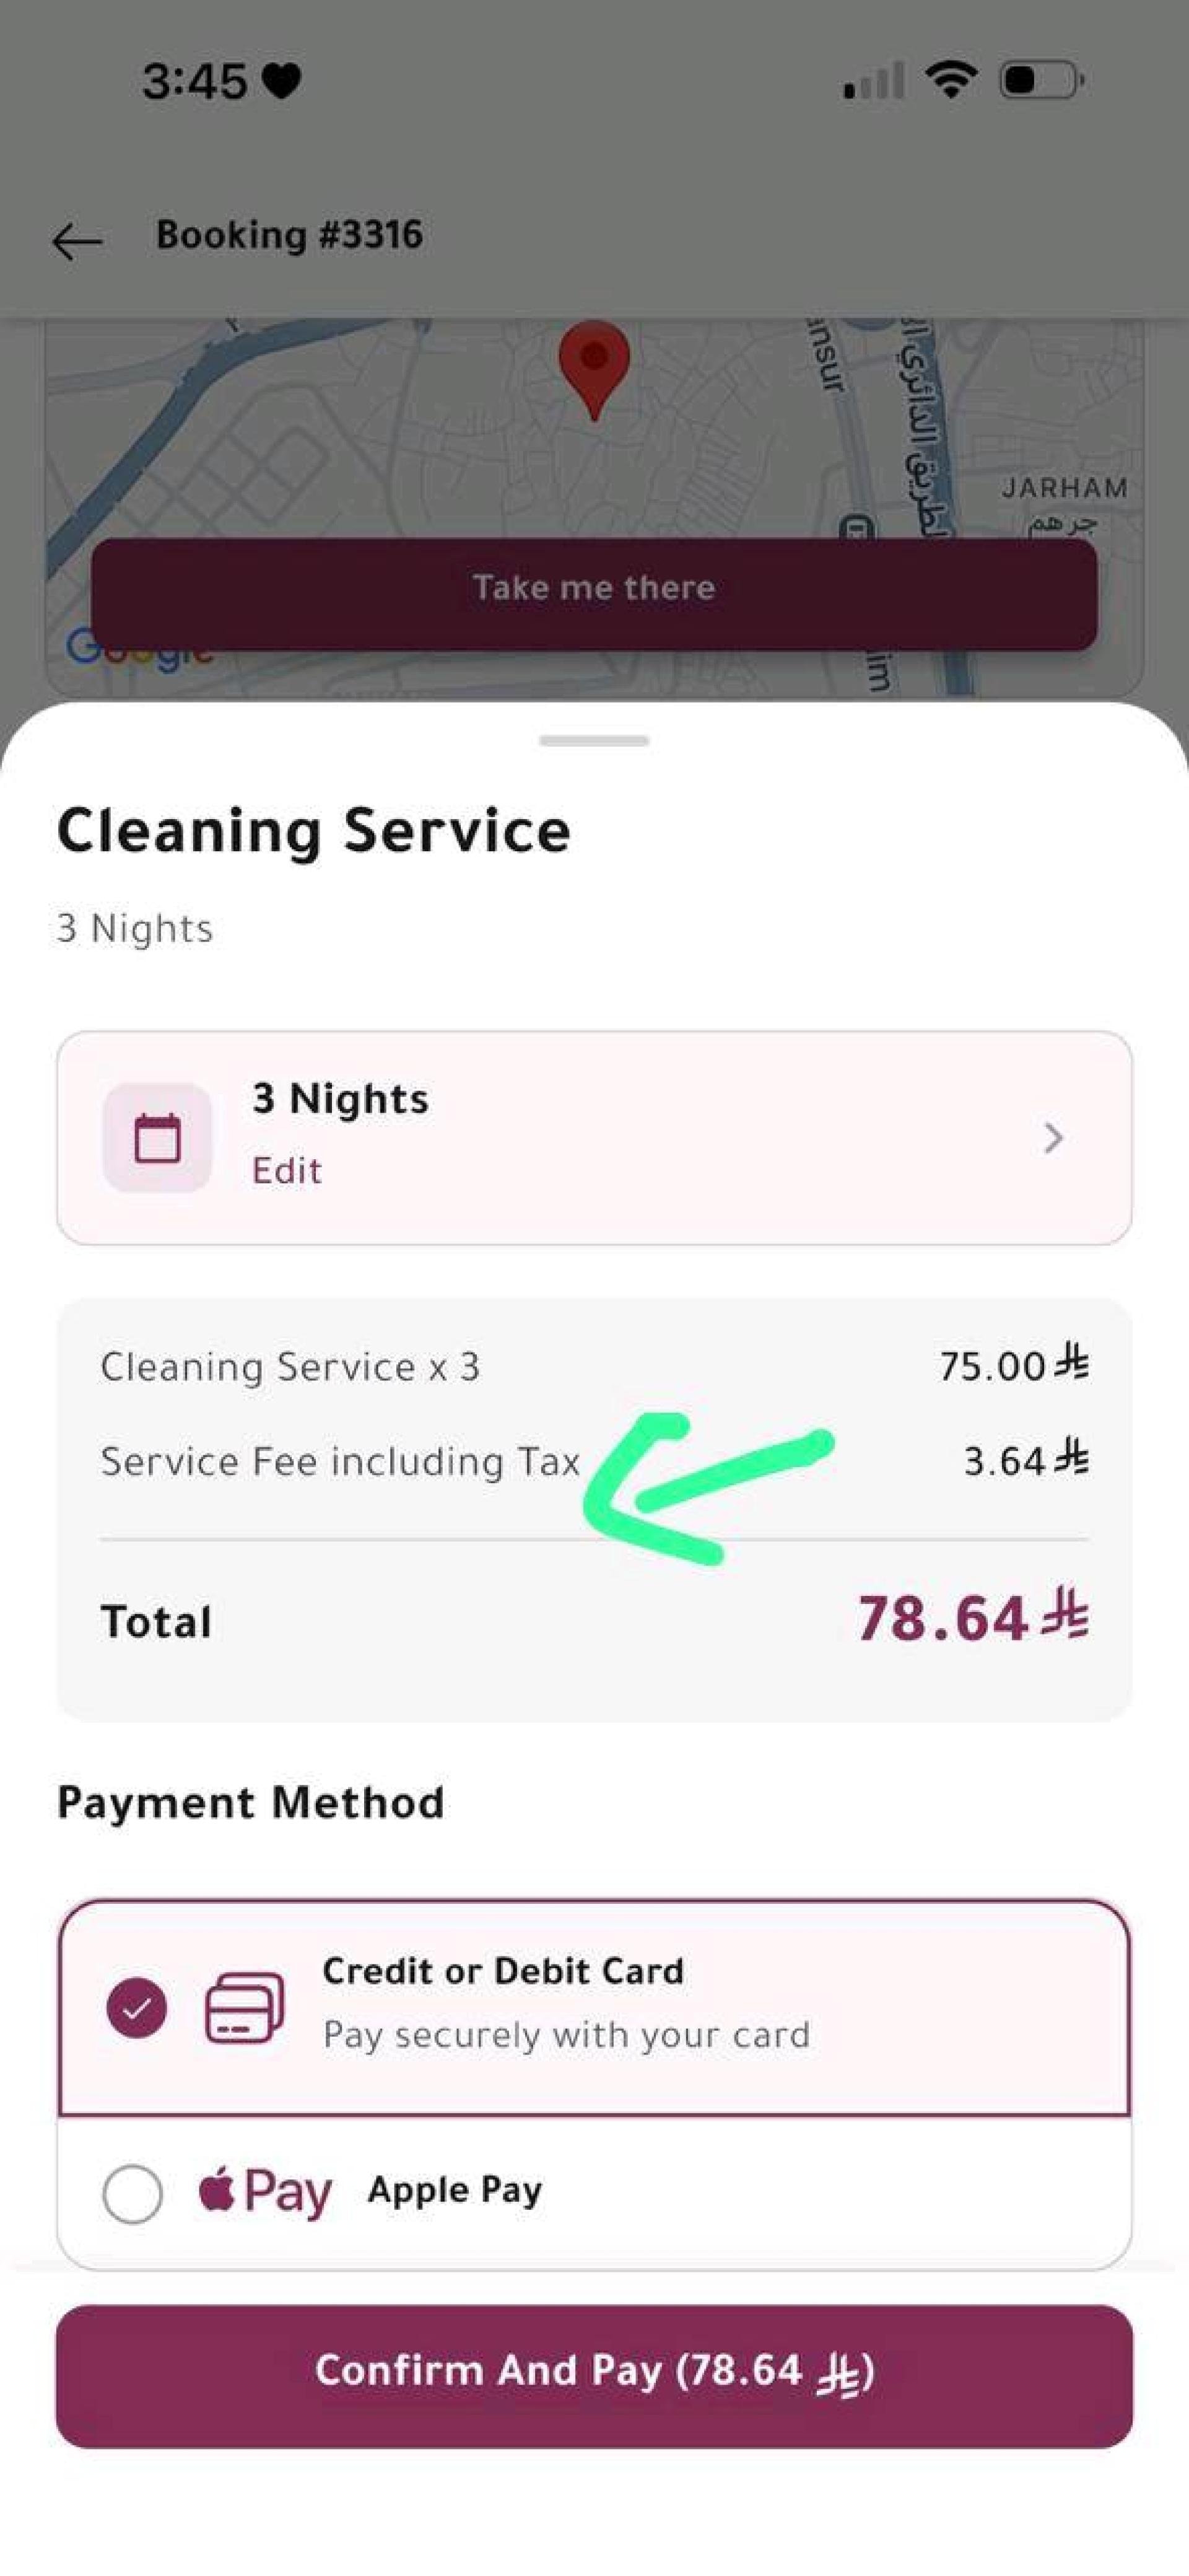This screenshot has height=2576, width=1189.
Task: Tap the Payment Method section heading
Action: point(251,1803)
